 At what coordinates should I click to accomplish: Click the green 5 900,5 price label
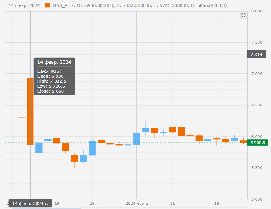(258, 143)
